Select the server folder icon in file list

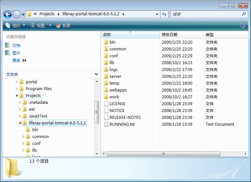[x=106, y=76]
